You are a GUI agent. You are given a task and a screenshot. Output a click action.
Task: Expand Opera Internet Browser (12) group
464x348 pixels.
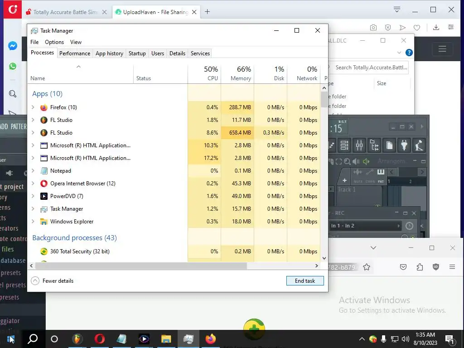click(33, 184)
